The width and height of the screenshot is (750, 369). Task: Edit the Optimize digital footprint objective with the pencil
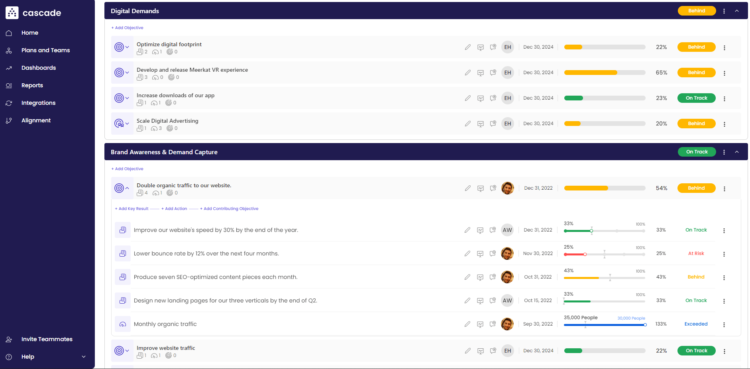[x=467, y=47]
